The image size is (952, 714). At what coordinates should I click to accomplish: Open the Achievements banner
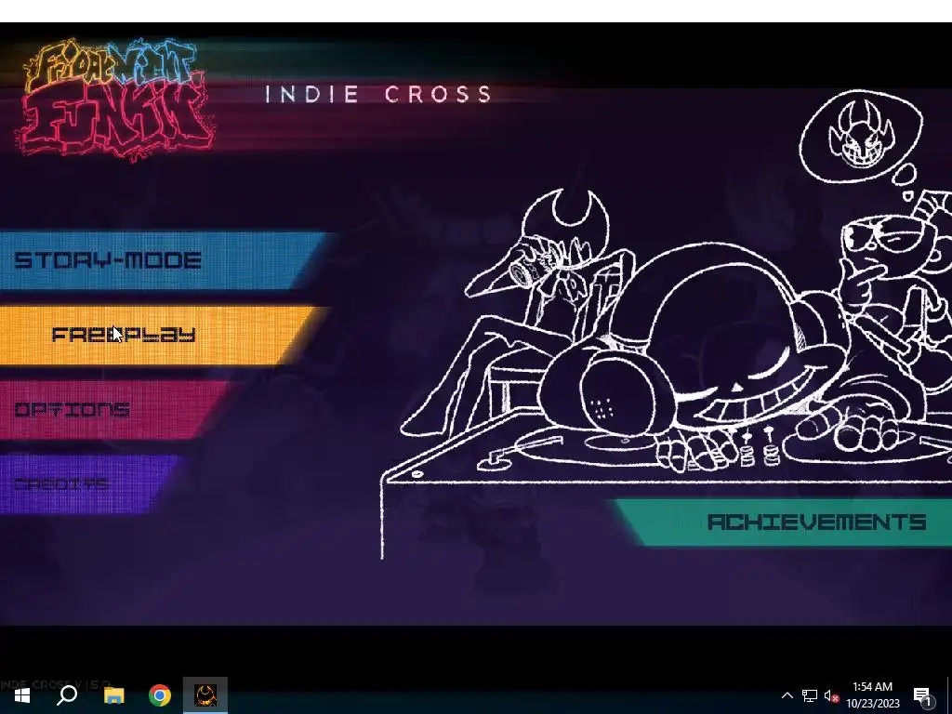(783, 522)
